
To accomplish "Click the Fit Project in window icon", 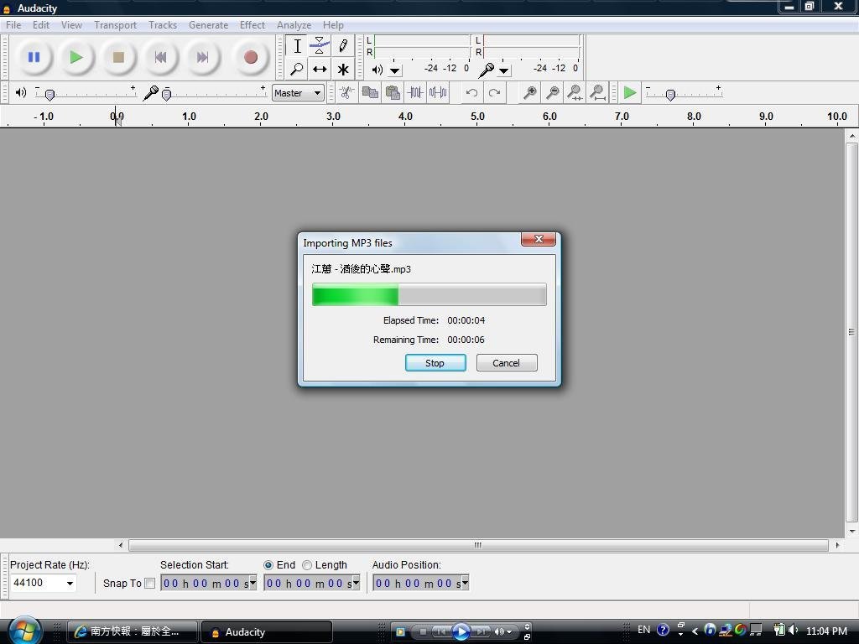I will pos(597,92).
